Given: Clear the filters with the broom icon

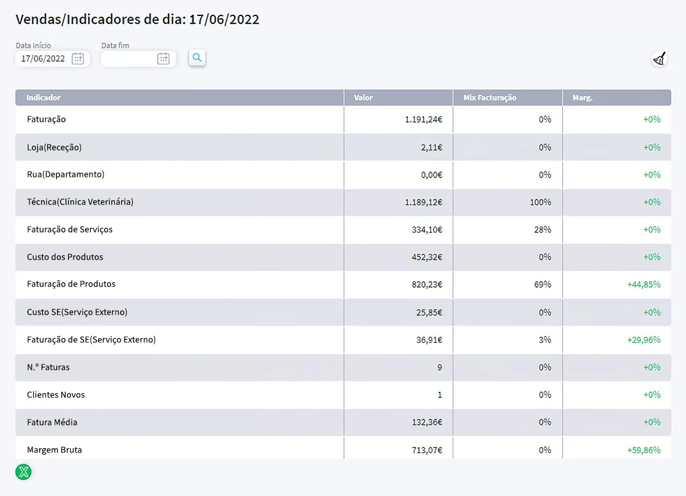Looking at the screenshot, I should click(658, 59).
